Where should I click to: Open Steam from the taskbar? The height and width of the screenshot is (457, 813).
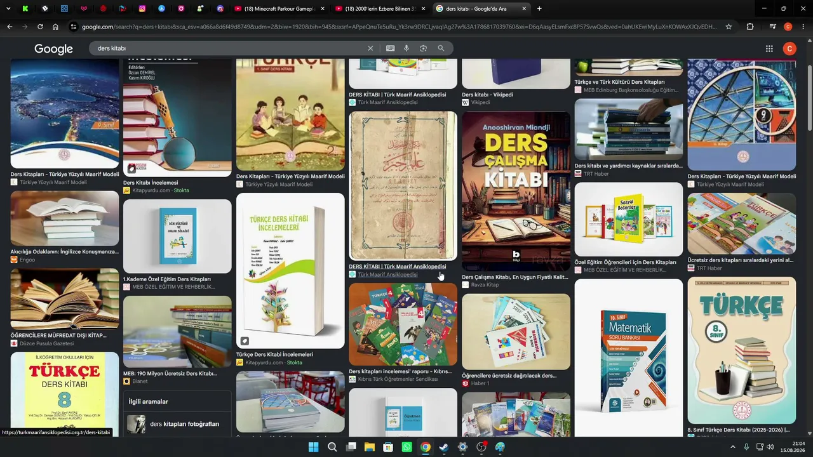[444, 447]
